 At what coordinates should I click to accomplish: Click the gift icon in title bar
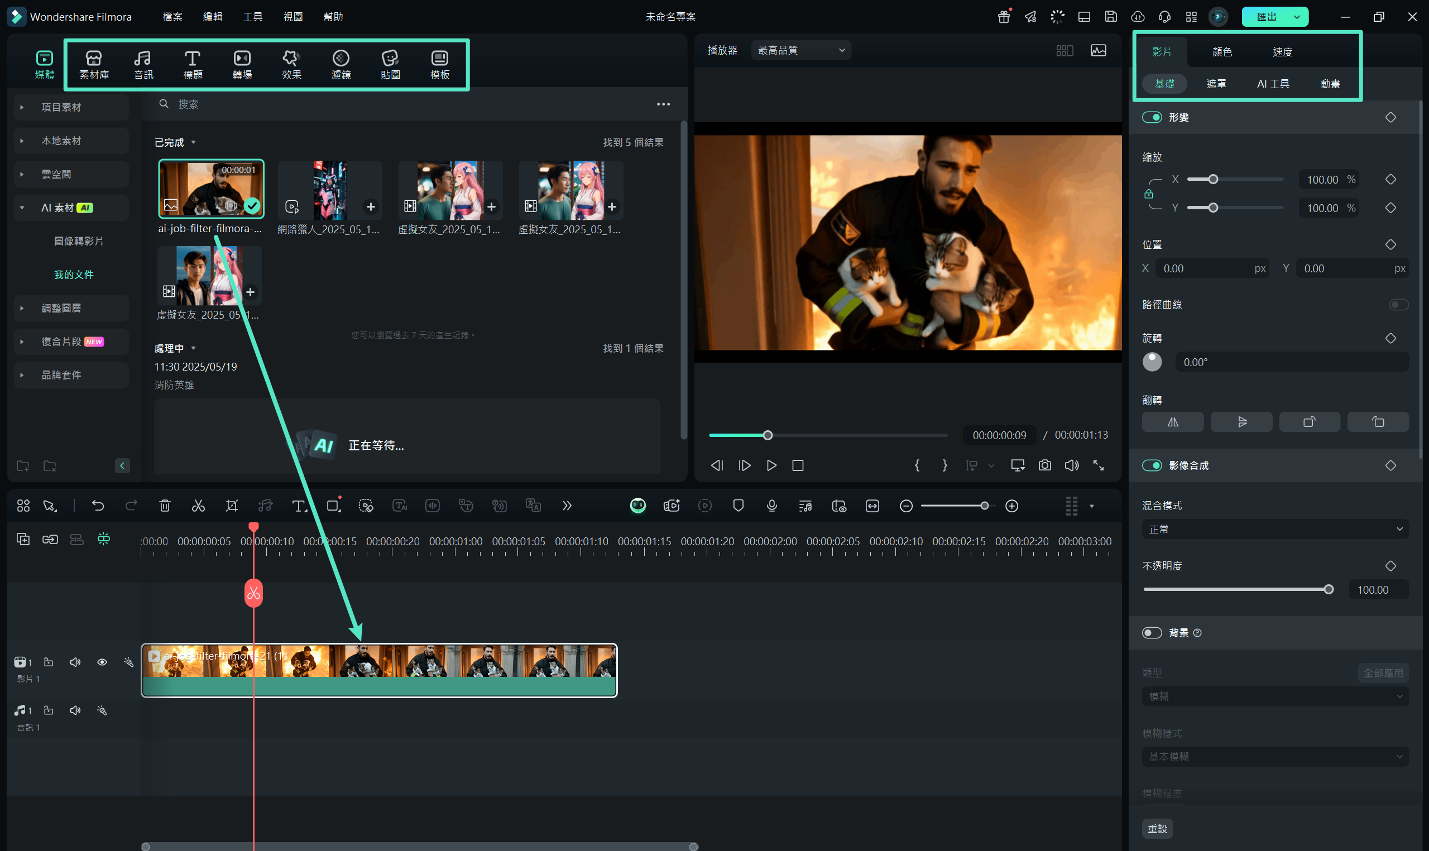[x=1004, y=17]
